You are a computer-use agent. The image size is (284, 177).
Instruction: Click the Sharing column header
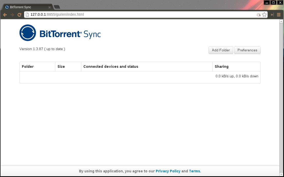(237, 67)
